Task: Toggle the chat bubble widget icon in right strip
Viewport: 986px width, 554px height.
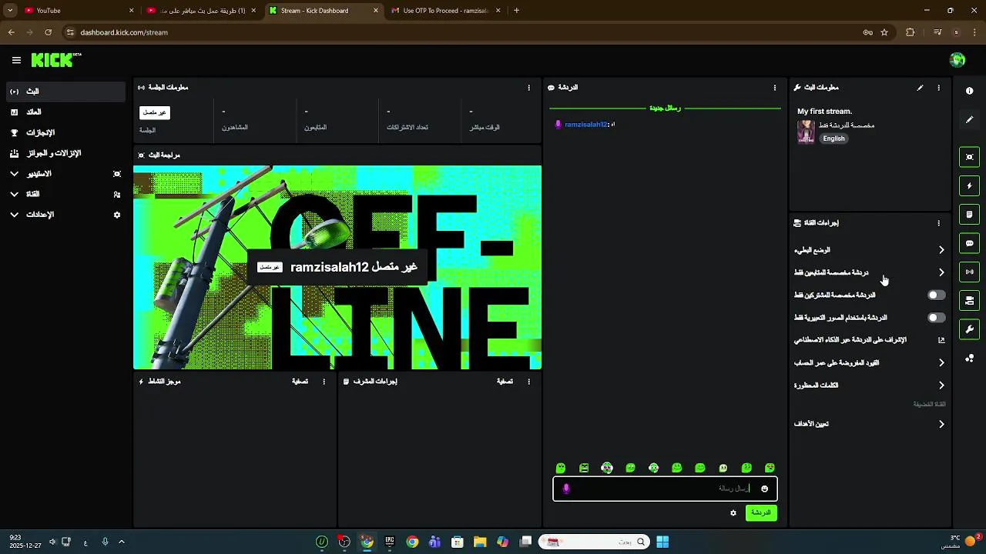Action: click(969, 243)
